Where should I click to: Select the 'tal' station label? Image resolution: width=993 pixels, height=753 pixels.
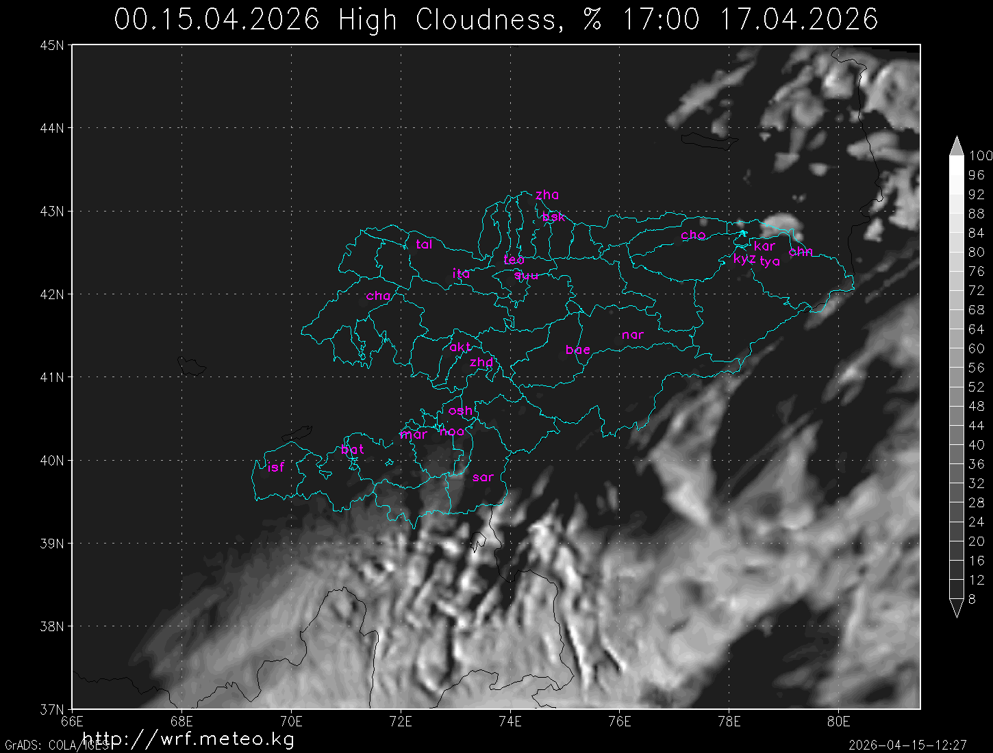coord(424,244)
